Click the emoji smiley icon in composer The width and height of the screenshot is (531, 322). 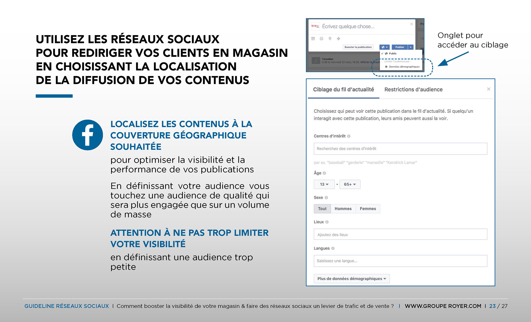321,39
